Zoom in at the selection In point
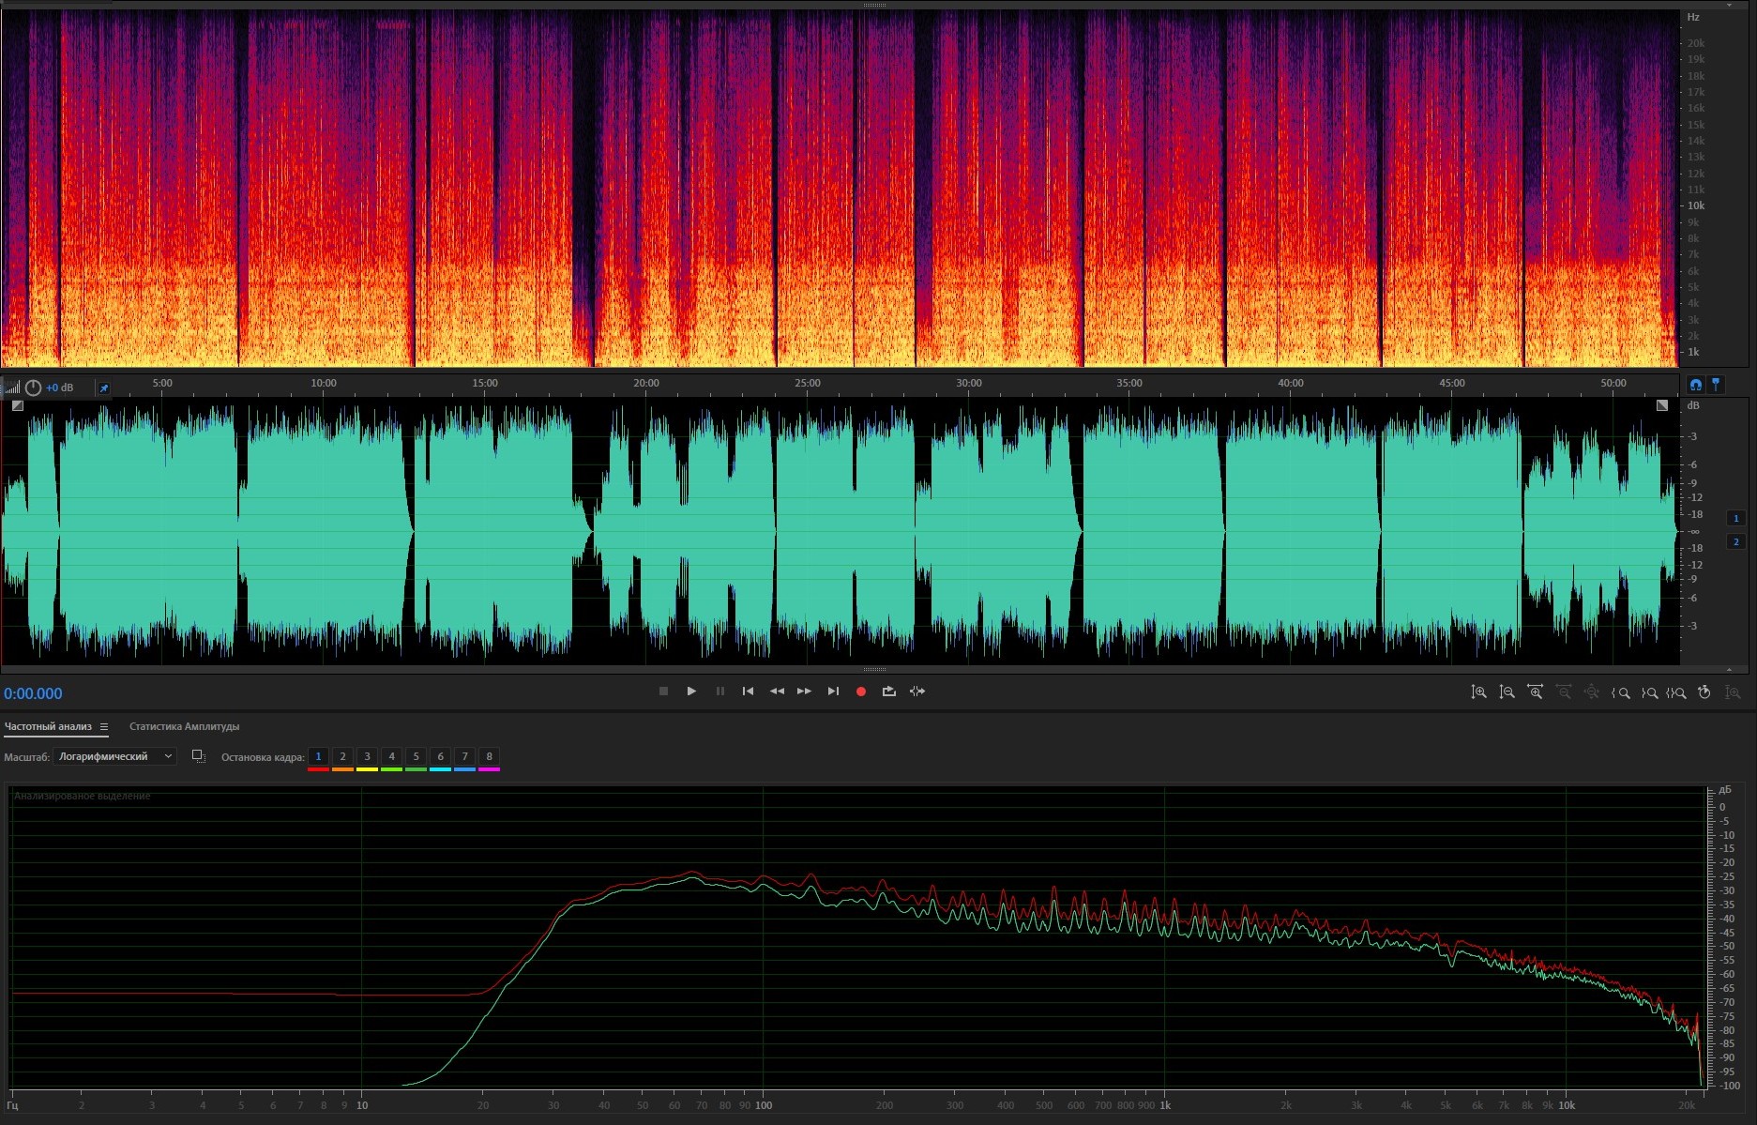 pos(1621,693)
